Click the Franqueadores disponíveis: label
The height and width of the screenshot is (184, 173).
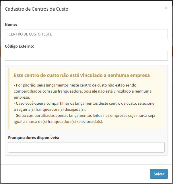pyautogui.click(x=34, y=138)
